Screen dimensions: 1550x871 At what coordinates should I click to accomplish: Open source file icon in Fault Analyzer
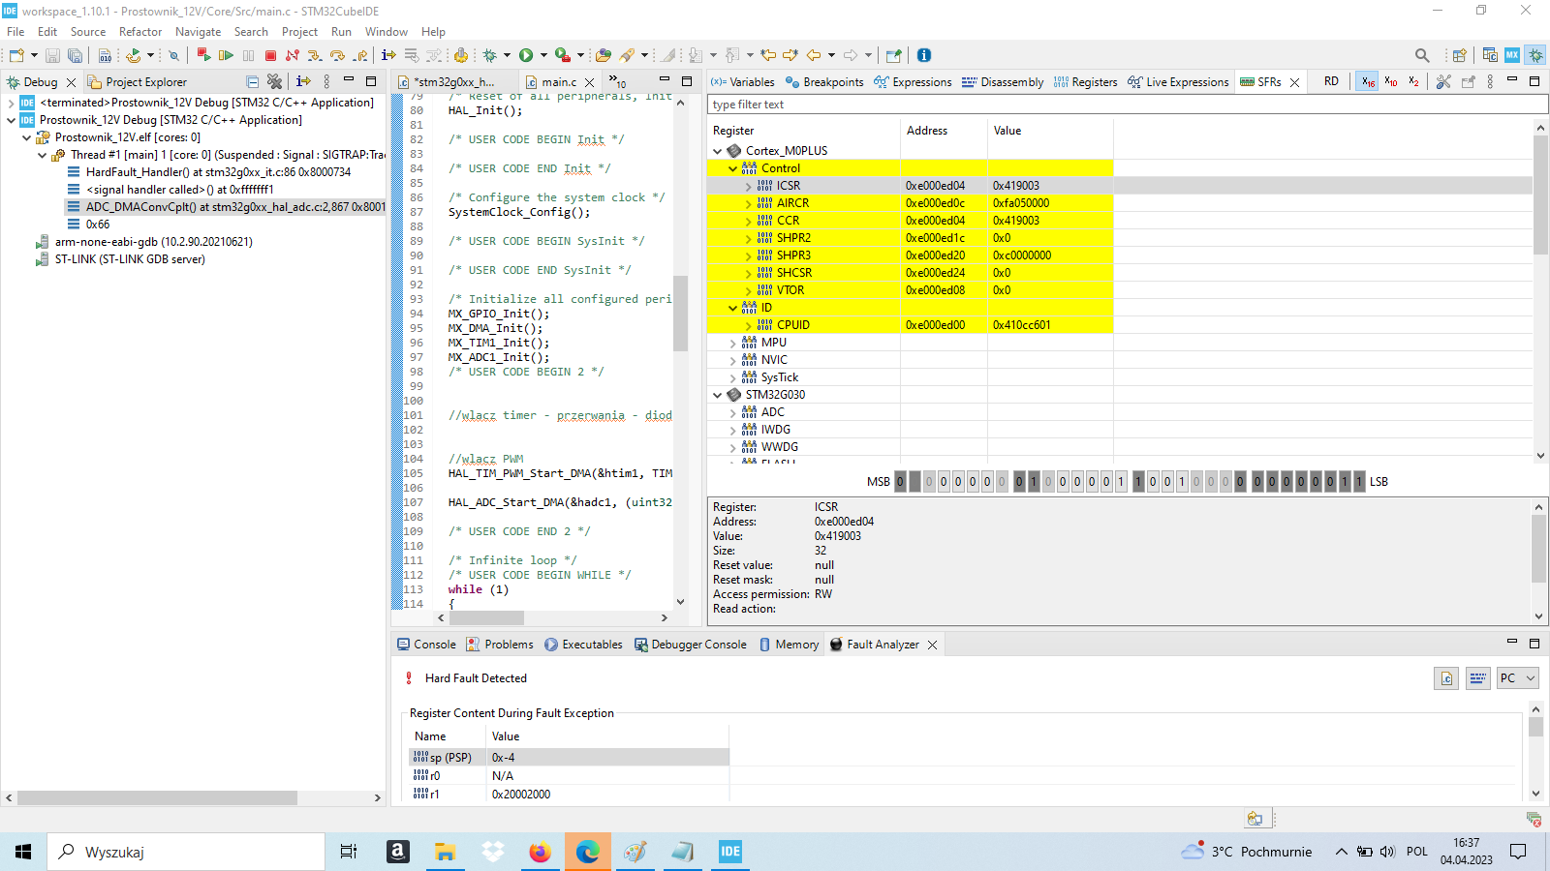tap(1446, 678)
